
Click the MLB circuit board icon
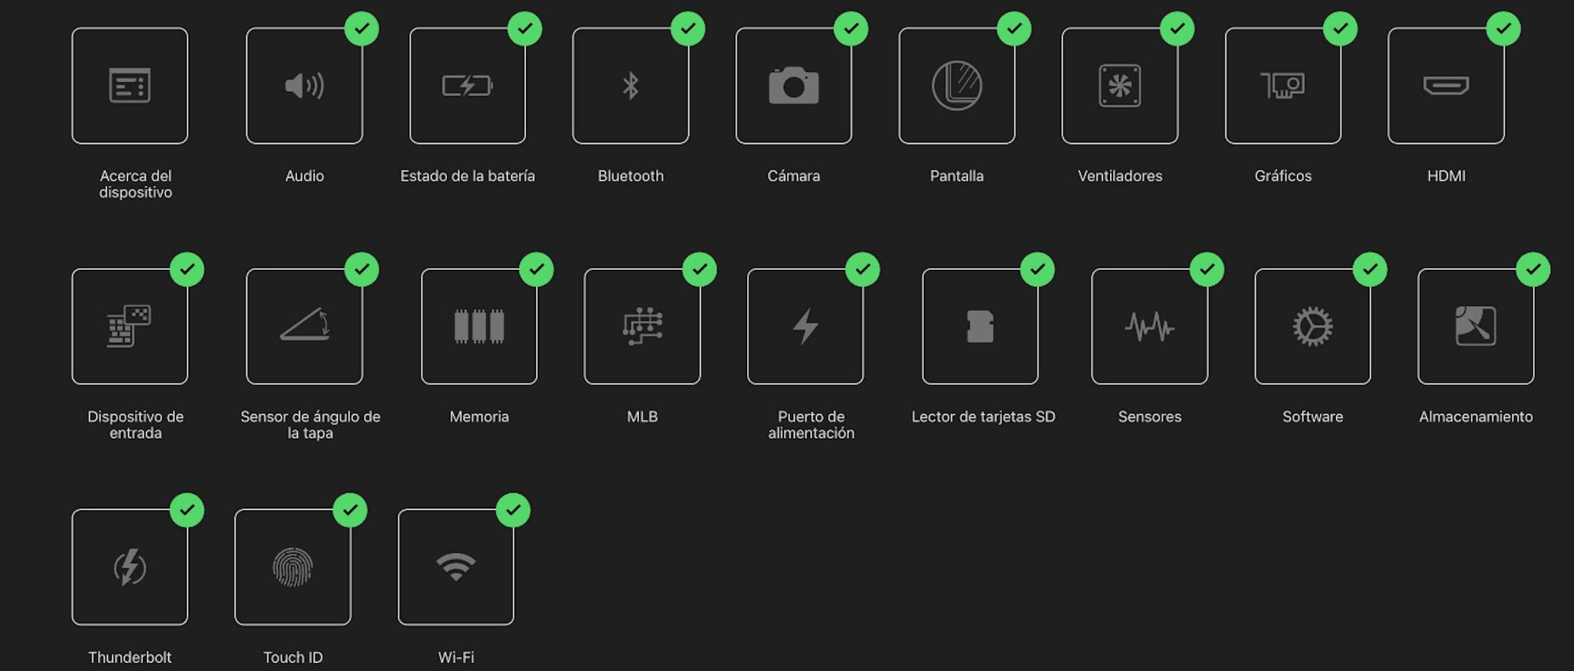642,326
